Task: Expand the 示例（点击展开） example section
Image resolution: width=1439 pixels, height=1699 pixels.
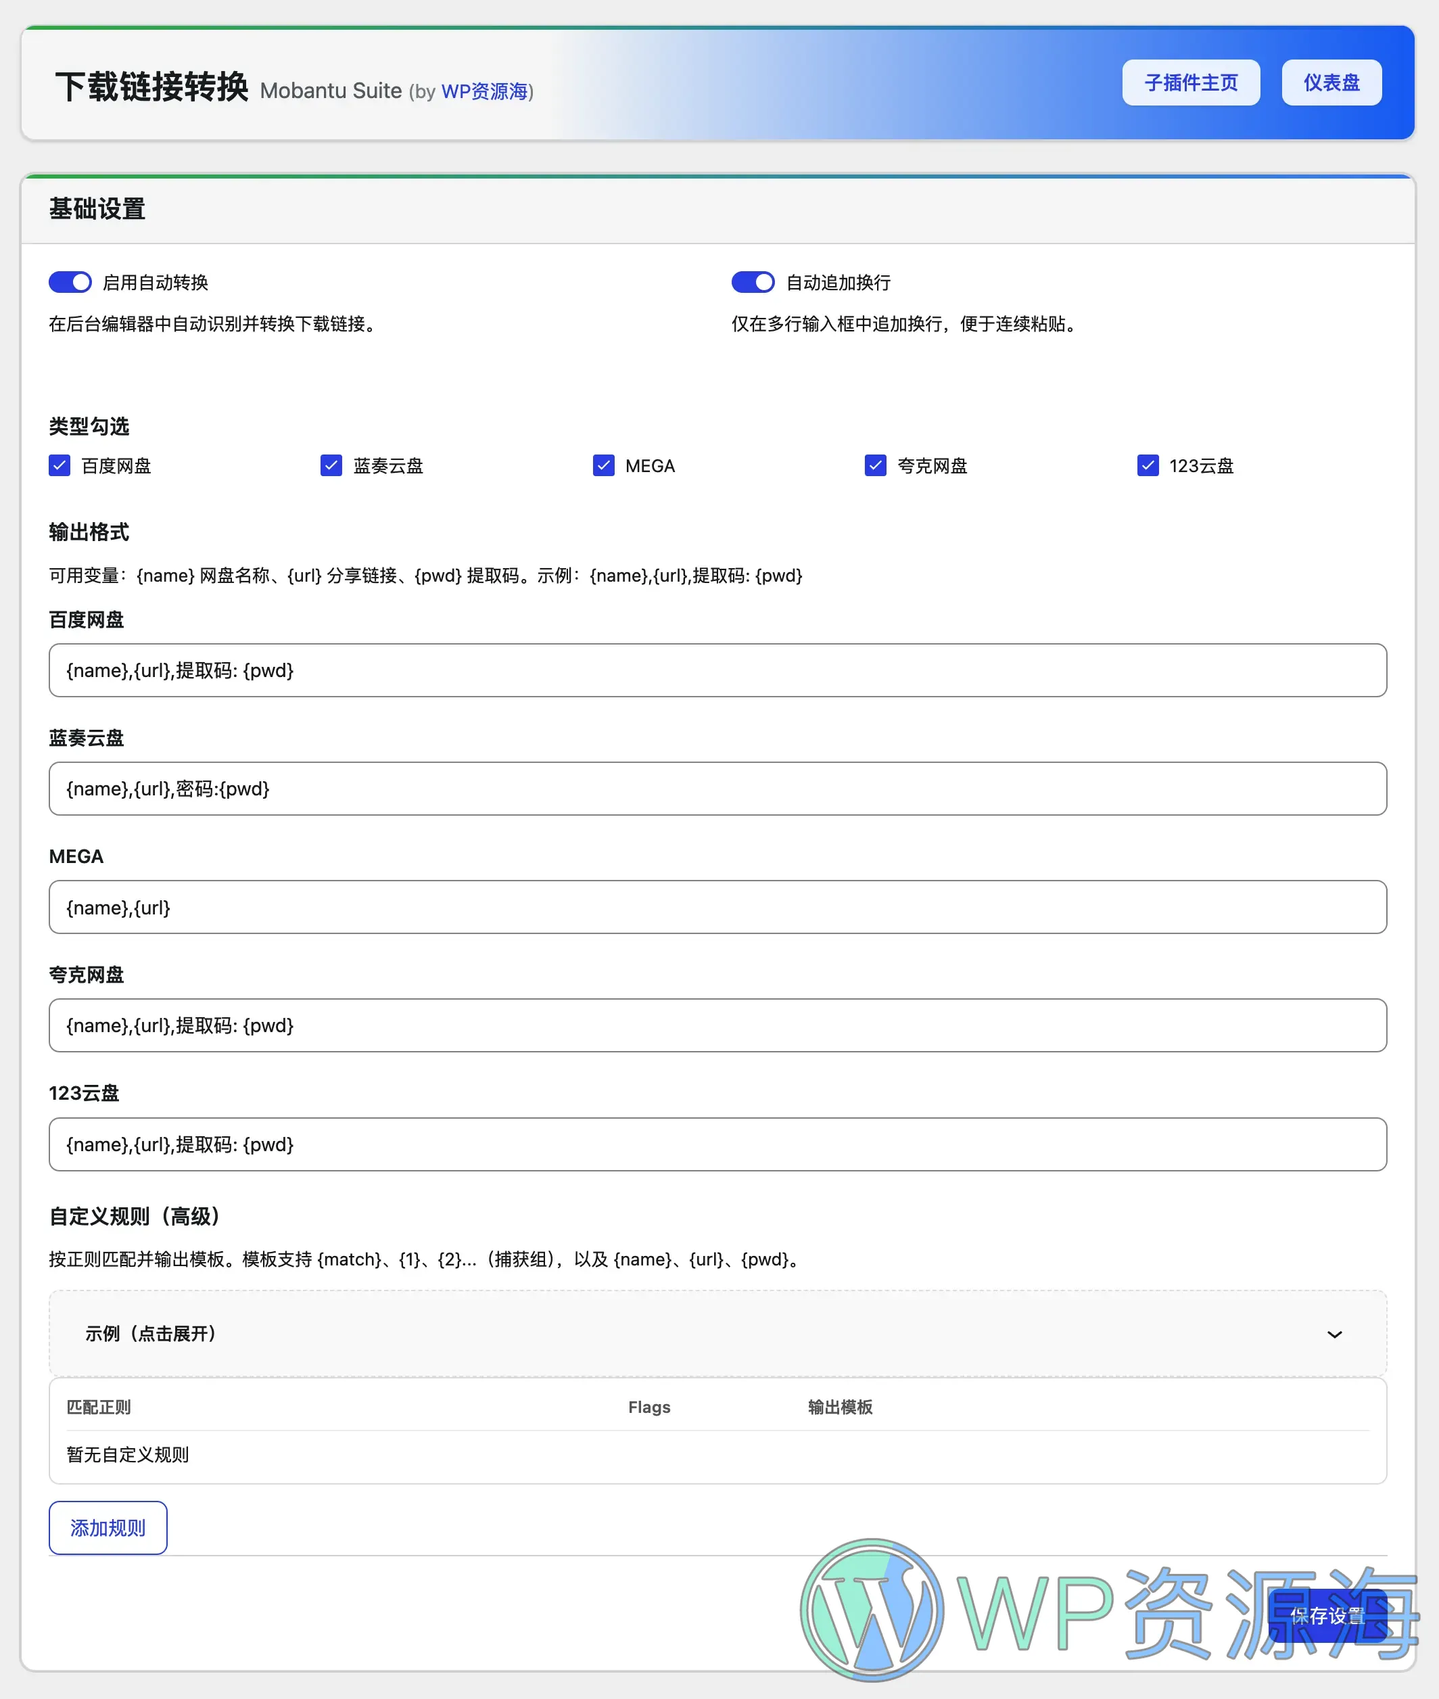Action: (x=718, y=1333)
